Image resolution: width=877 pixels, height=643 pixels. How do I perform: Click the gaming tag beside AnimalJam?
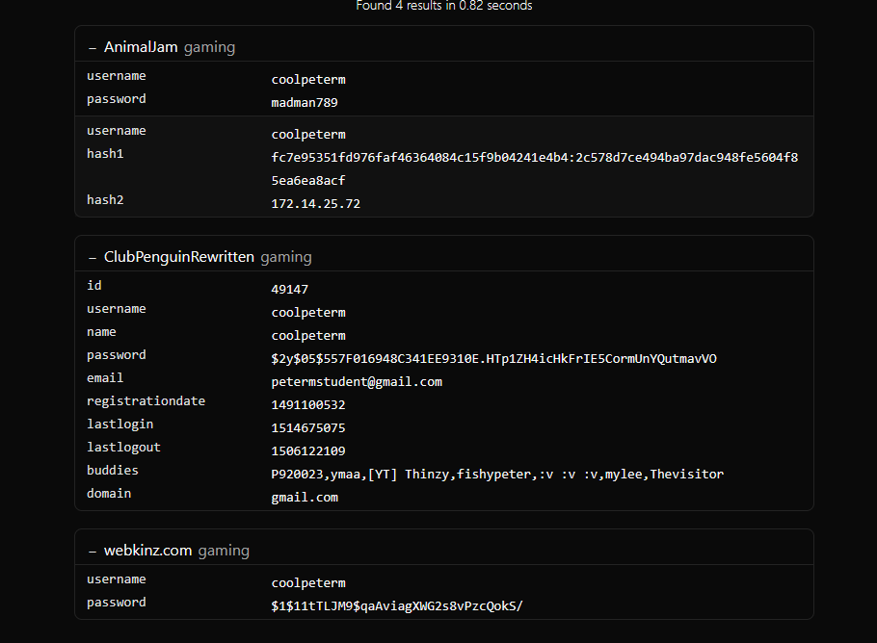209,47
